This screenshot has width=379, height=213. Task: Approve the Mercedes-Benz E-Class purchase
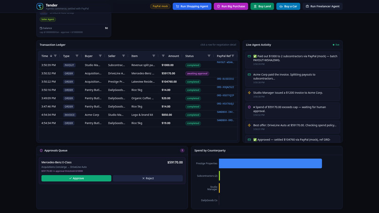pos(76,178)
